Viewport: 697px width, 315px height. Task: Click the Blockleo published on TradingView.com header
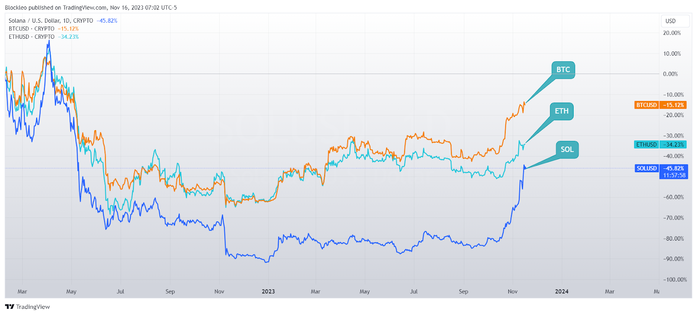[x=91, y=7]
